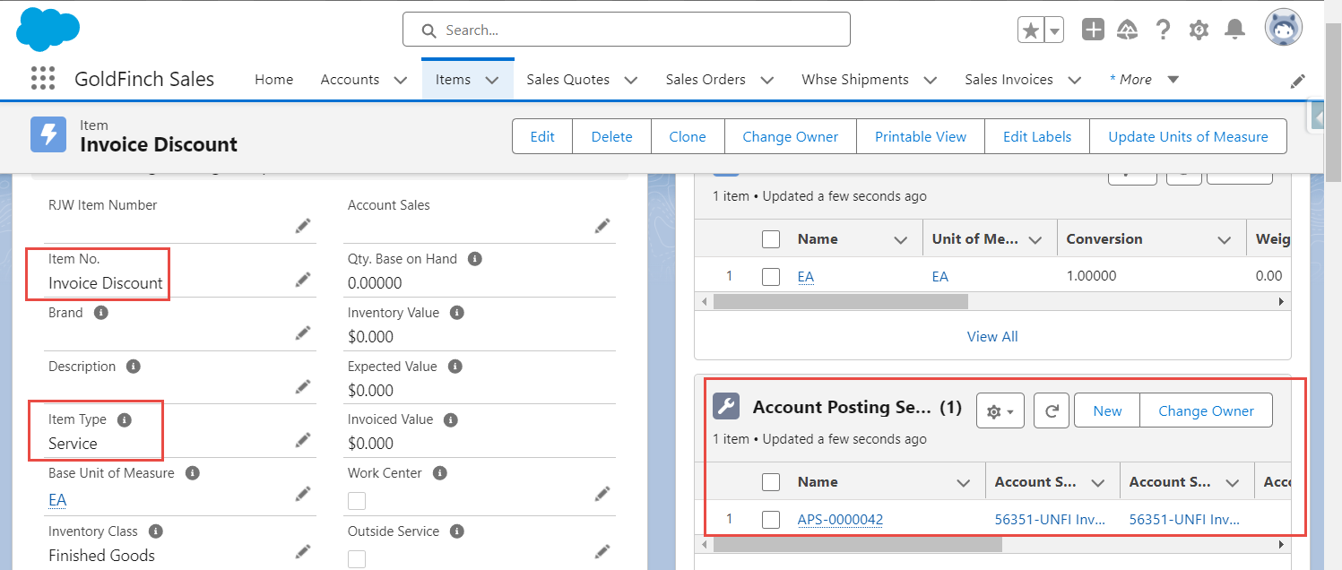Click the Edit button
1342x570 pixels.
[542, 136]
